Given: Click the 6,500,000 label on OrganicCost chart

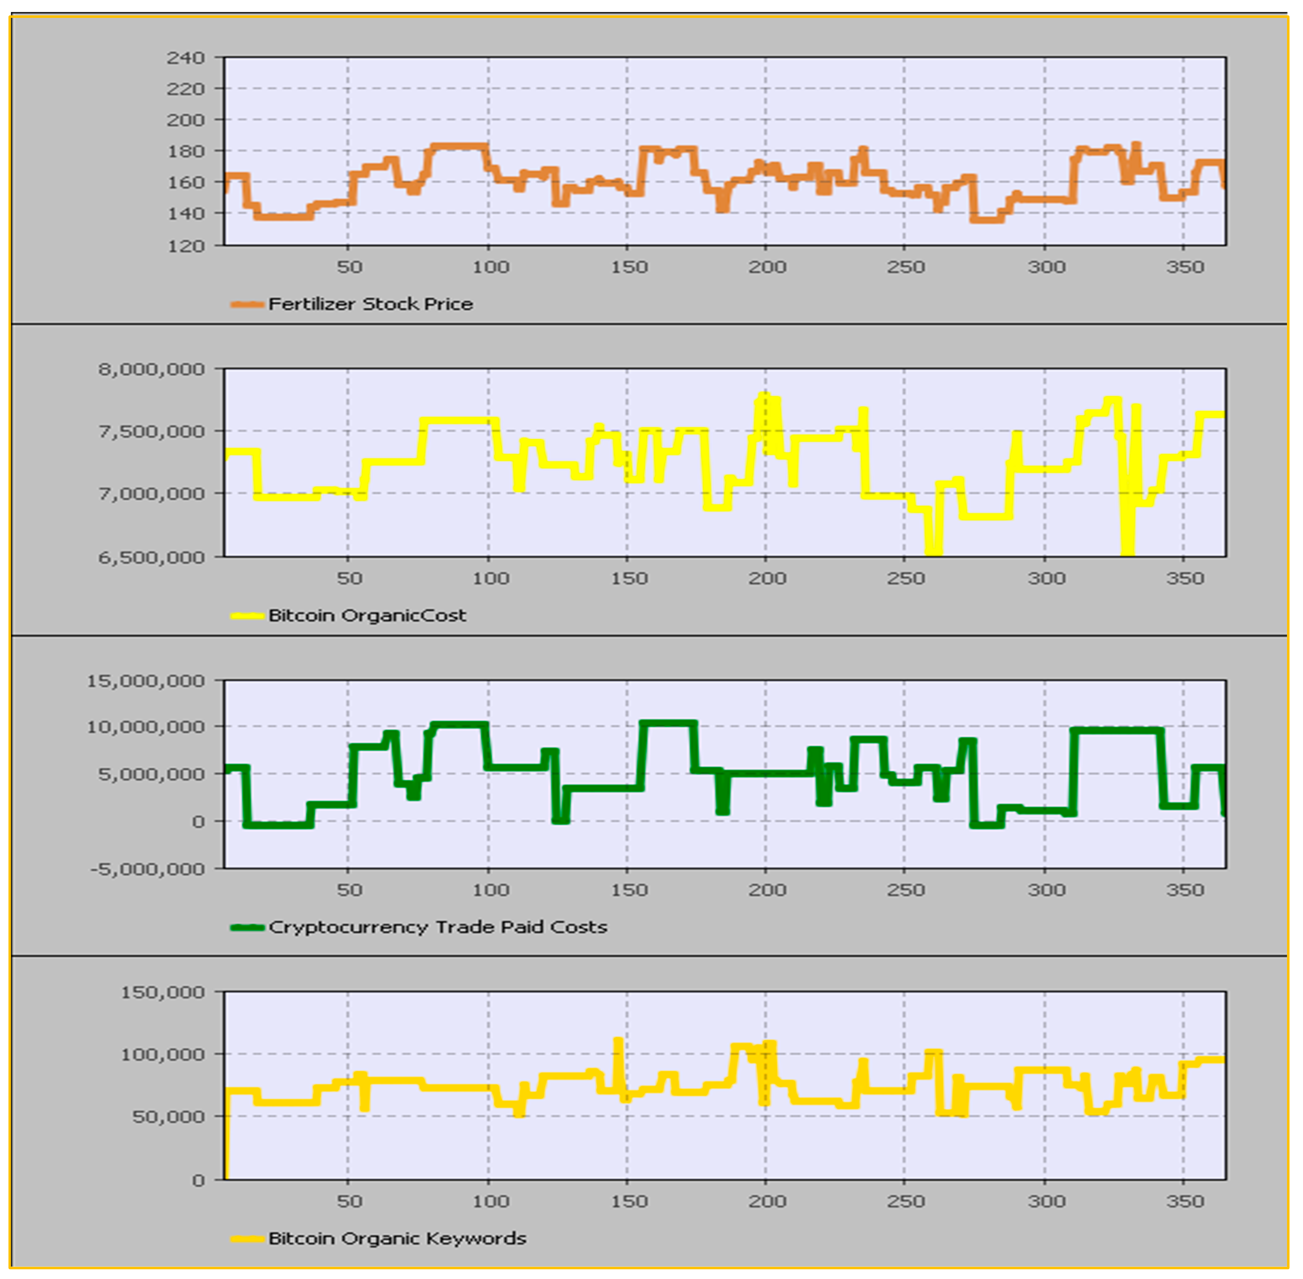Looking at the screenshot, I should click(x=152, y=558).
